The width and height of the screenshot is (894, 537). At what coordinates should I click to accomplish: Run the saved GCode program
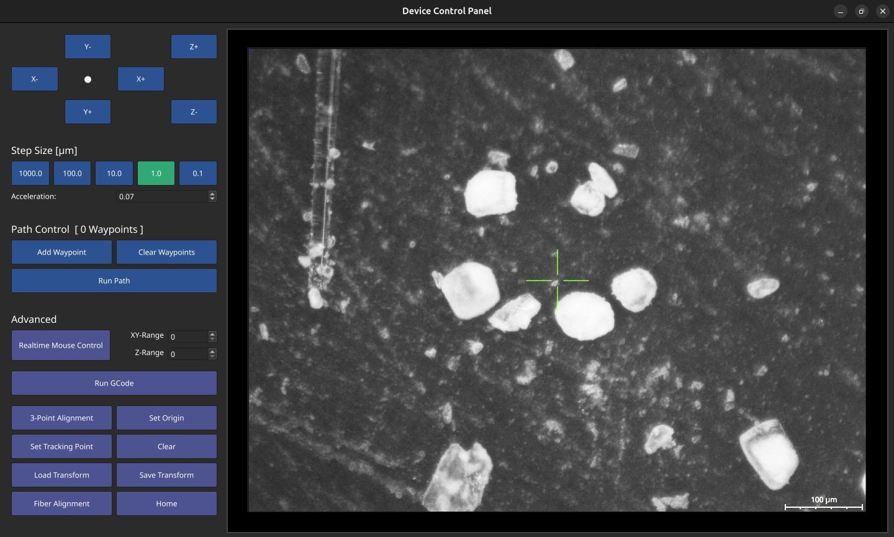coord(114,383)
